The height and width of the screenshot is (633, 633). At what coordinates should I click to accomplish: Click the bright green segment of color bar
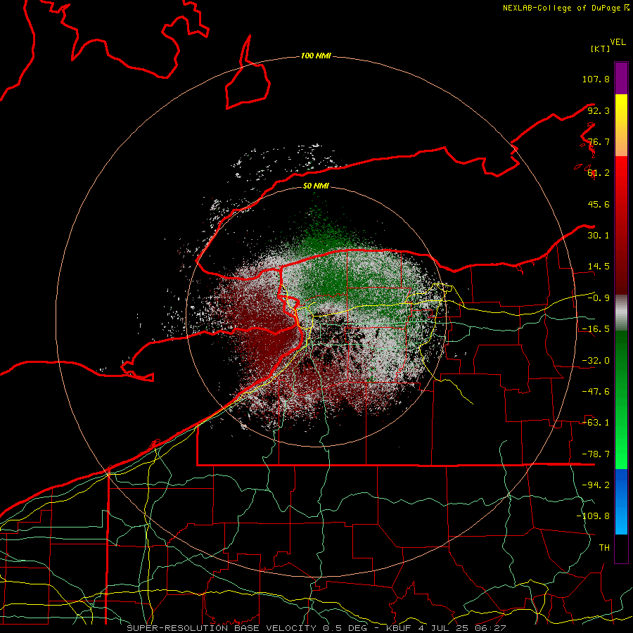pos(621,399)
